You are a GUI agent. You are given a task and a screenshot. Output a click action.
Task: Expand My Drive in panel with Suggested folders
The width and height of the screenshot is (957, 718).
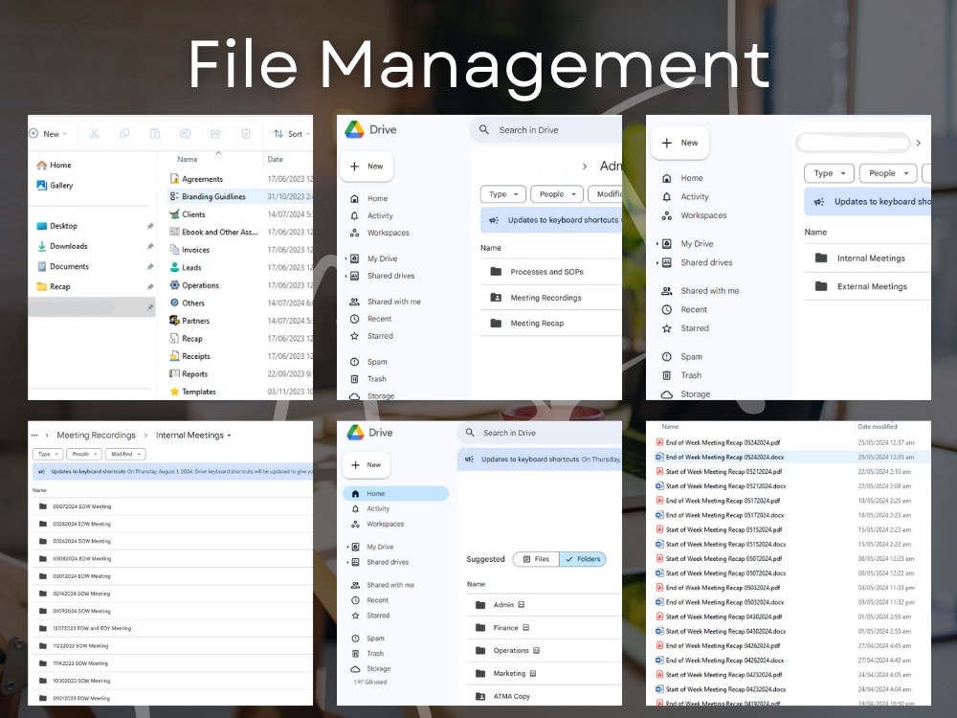pos(347,547)
